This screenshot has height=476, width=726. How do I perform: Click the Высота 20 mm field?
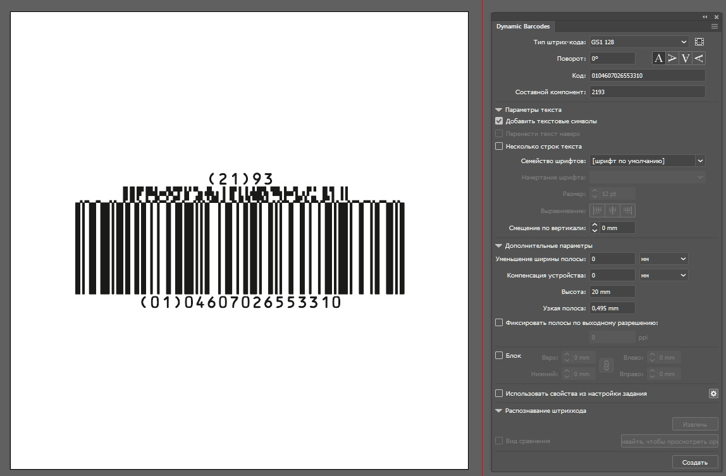coord(612,291)
